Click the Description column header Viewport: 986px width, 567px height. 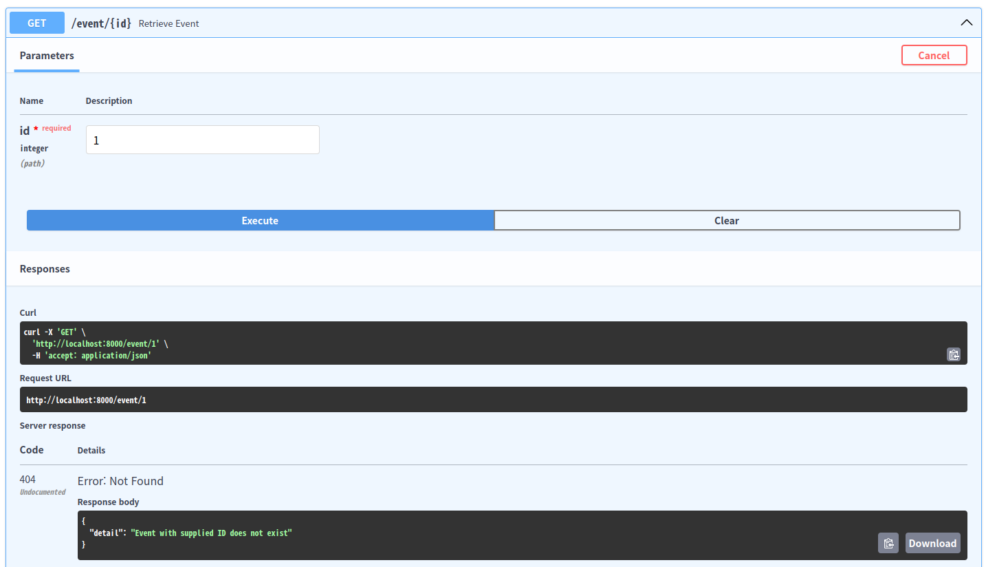coord(109,100)
